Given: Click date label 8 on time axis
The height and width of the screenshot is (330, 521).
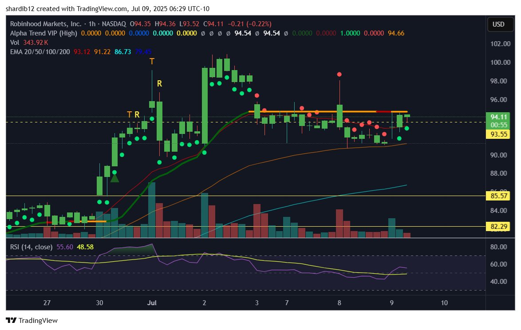Looking at the screenshot, I should 339,303.
